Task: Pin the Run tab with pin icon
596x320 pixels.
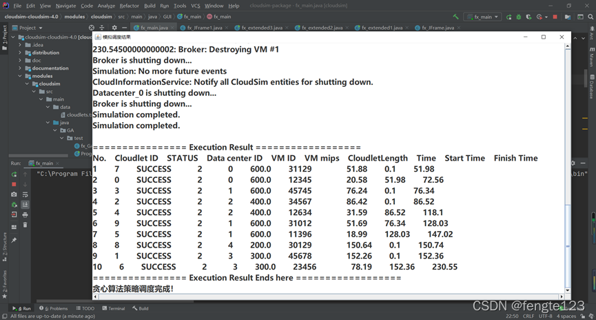Action: pos(14,240)
